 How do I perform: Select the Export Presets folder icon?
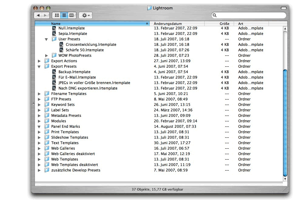(47, 66)
